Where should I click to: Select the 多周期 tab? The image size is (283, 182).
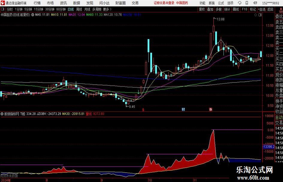[97, 9]
